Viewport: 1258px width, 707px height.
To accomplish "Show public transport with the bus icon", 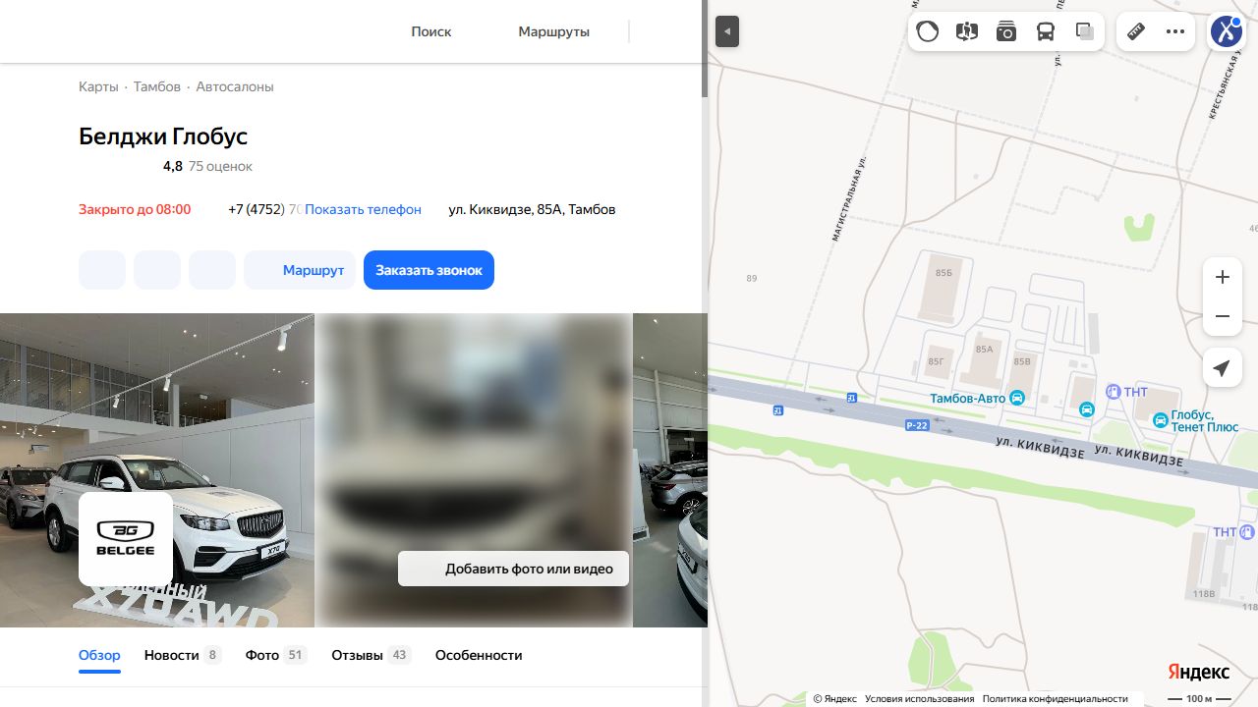I will [1046, 31].
